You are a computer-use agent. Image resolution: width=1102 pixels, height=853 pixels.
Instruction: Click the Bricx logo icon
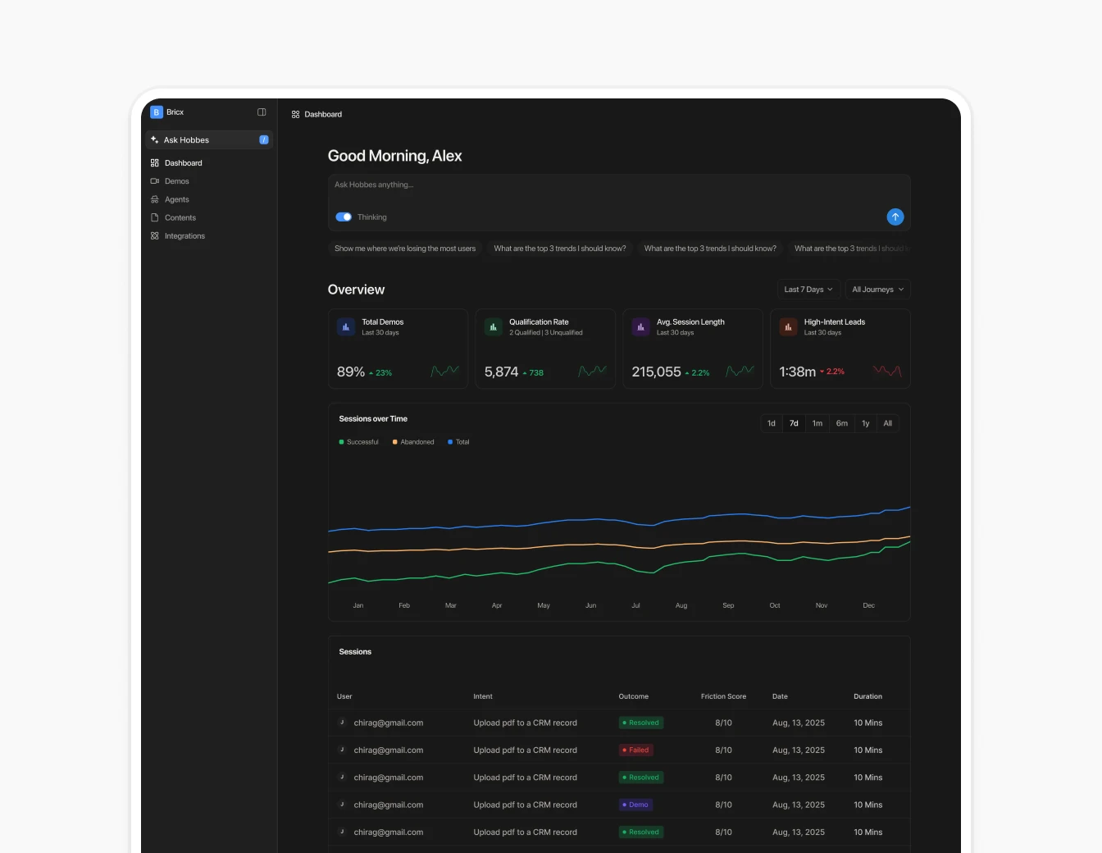[x=157, y=112]
